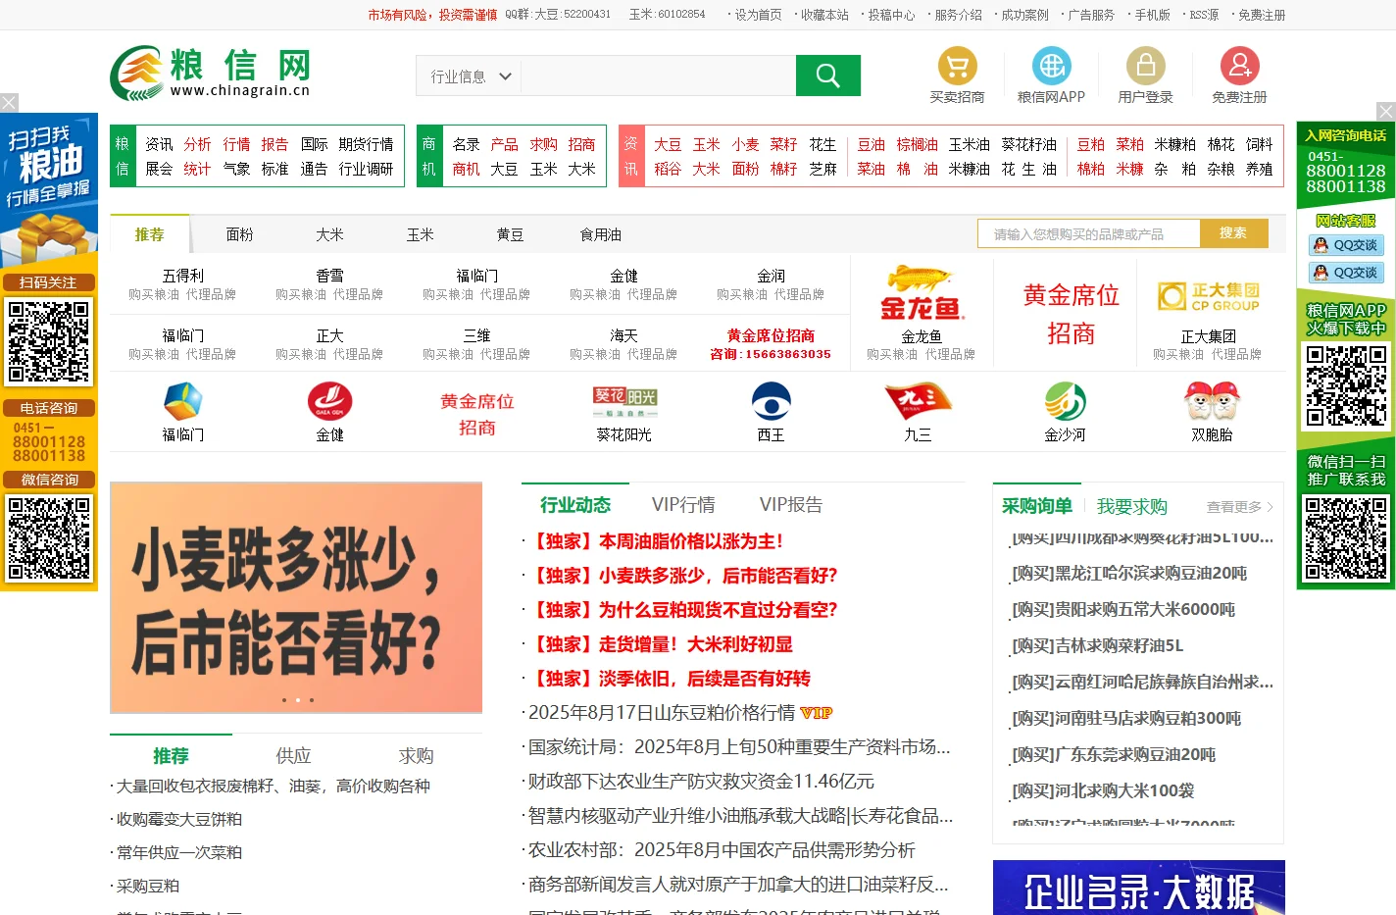
Task: Select the 玉米 brand tab
Action: pyautogui.click(x=420, y=234)
